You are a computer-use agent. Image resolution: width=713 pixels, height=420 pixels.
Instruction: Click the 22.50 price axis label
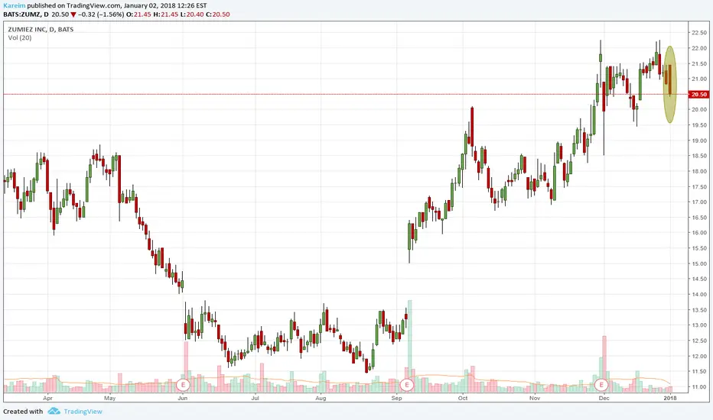(699, 33)
